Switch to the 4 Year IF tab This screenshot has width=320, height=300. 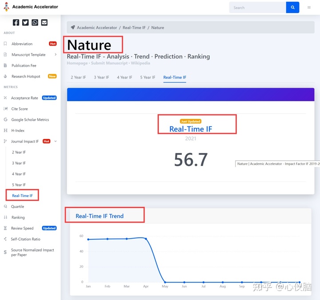(124, 77)
